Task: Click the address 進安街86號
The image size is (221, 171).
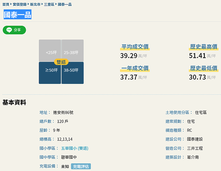Action: tap(63, 112)
